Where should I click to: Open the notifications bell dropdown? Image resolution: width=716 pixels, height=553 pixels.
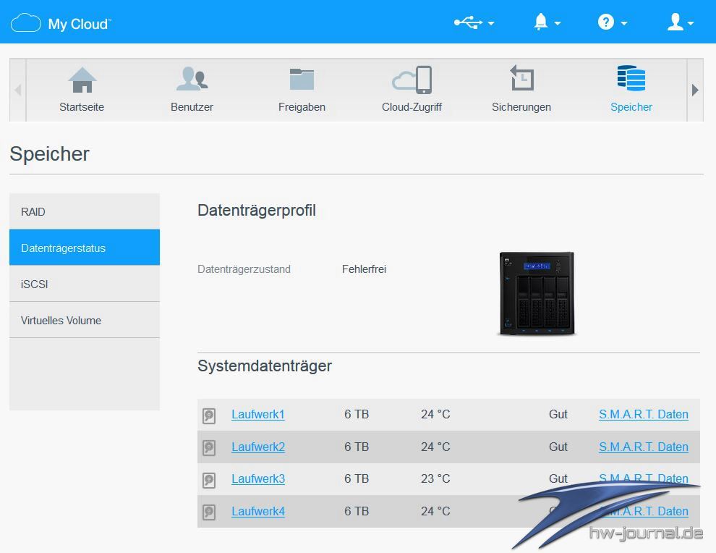[x=546, y=23]
